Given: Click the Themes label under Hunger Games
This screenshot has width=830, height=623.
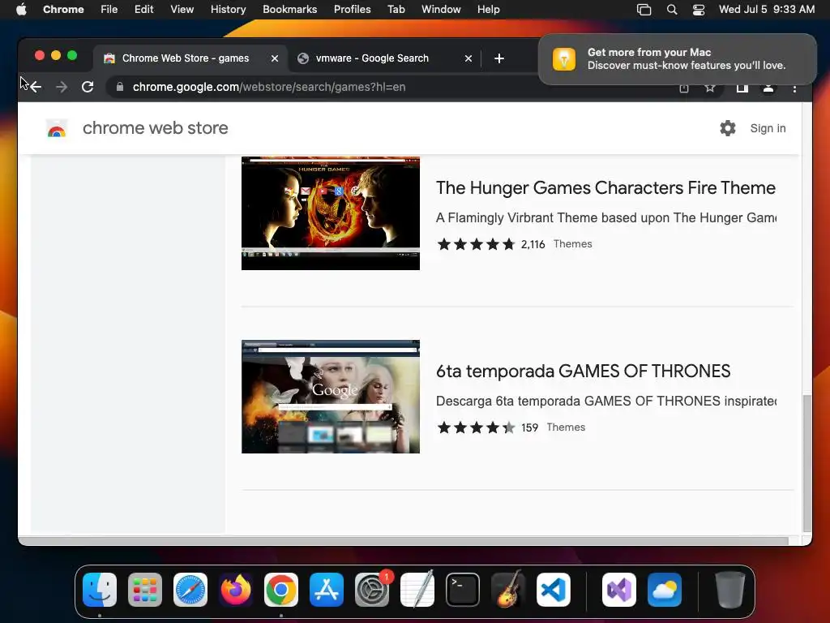Looking at the screenshot, I should pyautogui.click(x=573, y=243).
